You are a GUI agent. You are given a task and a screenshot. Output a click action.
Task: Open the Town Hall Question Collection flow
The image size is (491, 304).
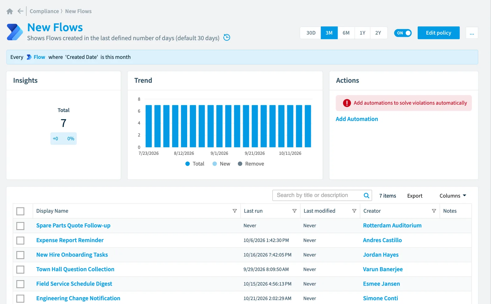pyautogui.click(x=75, y=269)
